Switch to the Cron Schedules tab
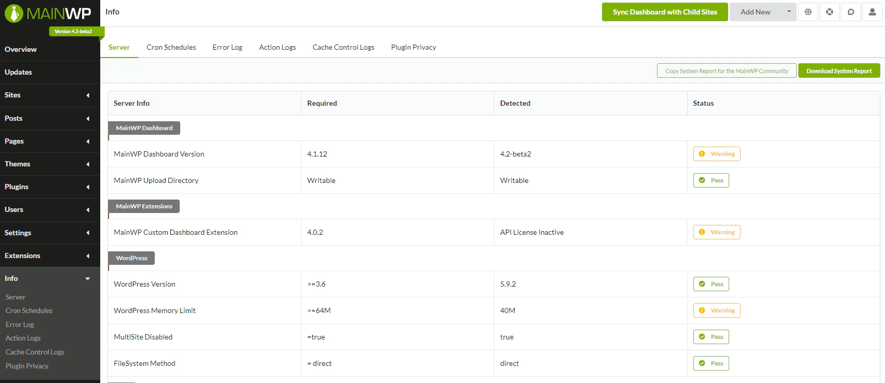Screen dimensions: 885x383 pyautogui.click(x=171, y=47)
